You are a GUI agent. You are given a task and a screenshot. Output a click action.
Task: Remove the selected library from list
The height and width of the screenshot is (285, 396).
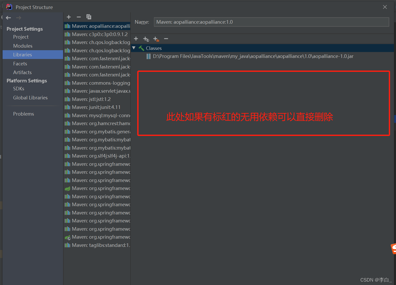point(79,17)
